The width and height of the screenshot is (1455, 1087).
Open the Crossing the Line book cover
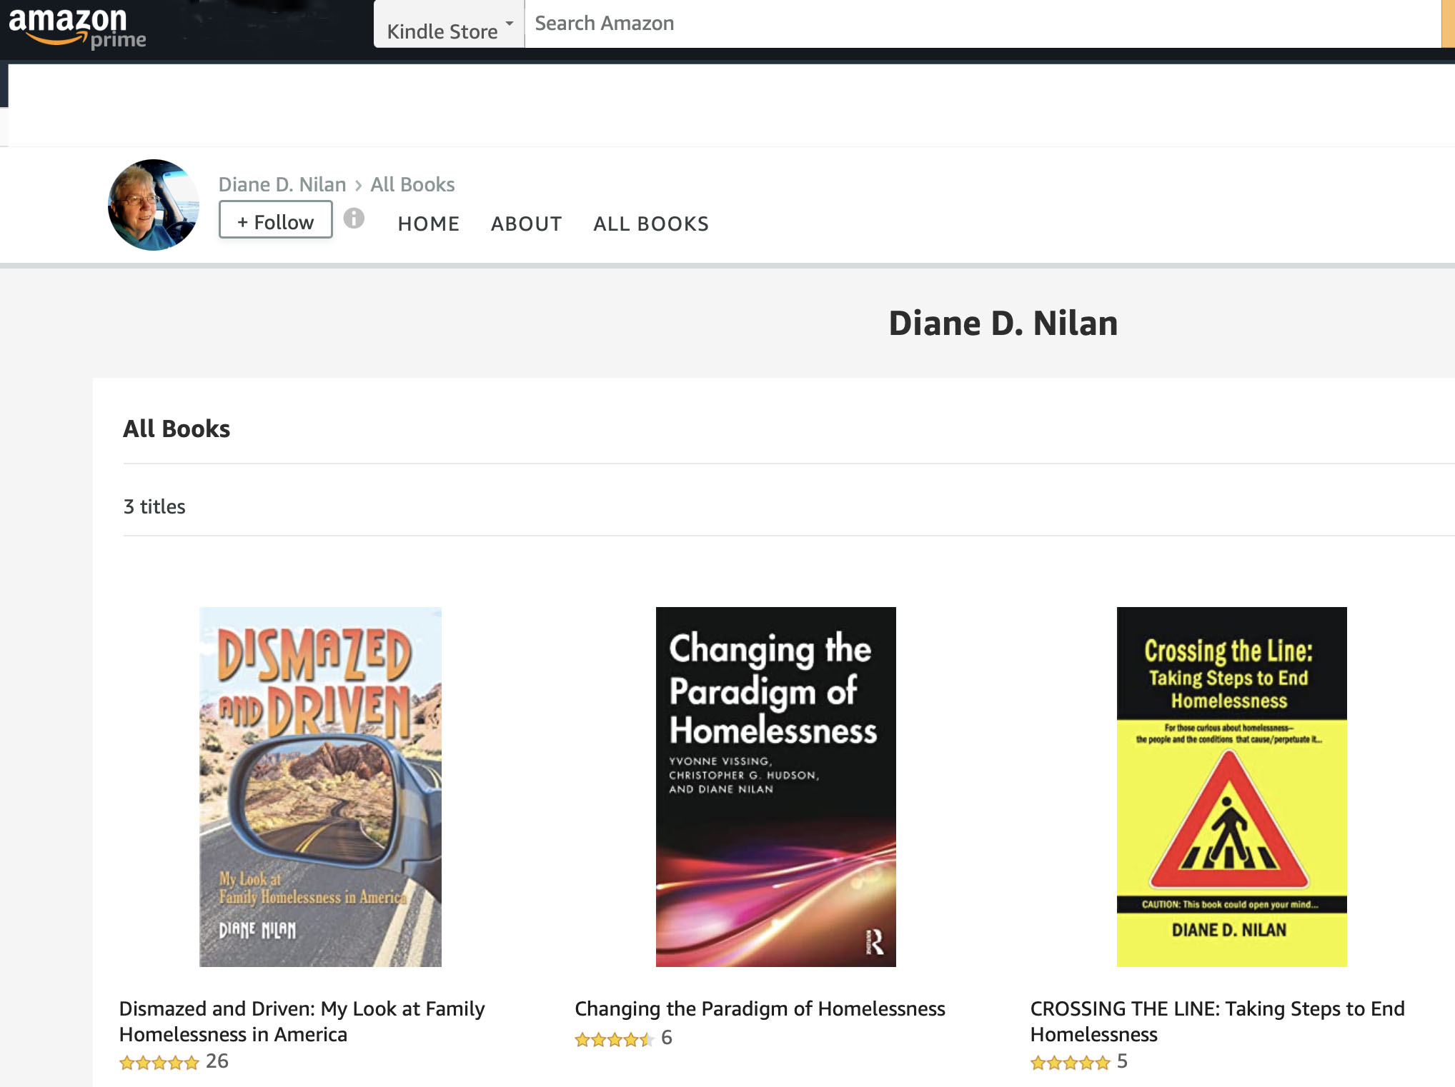point(1232,787)
